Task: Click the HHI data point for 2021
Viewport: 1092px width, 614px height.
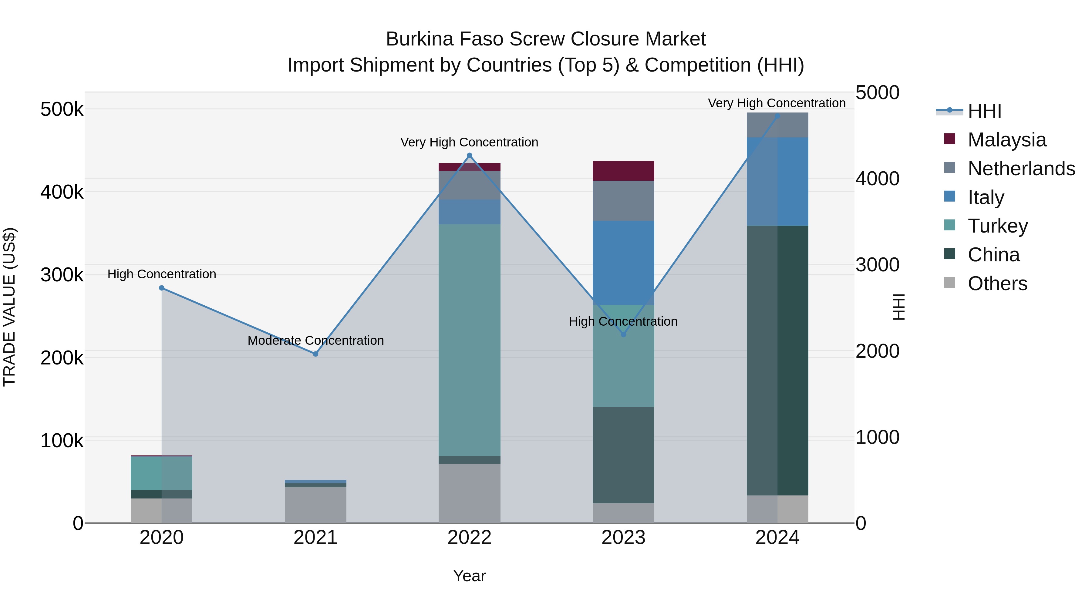Action: pyautogui.click(x=315, y=354)
